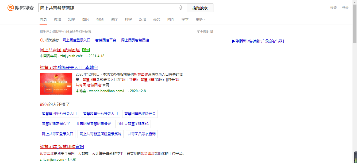Switch to the 微信 tab
Image resolution: width=357 pixels, height=163 pixels.
tap(57, 19)
